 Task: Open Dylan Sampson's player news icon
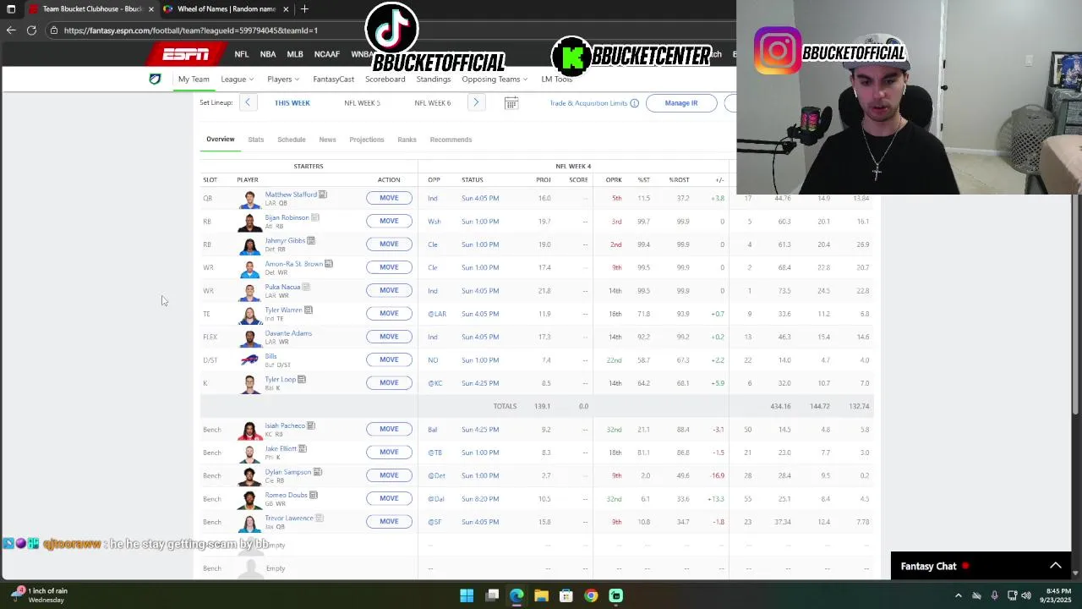pyautogui.click(x=318, y=472)
